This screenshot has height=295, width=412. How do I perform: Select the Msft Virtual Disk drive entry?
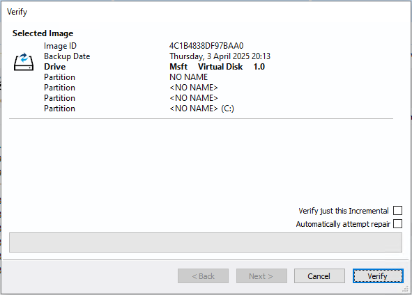point(217,67)
